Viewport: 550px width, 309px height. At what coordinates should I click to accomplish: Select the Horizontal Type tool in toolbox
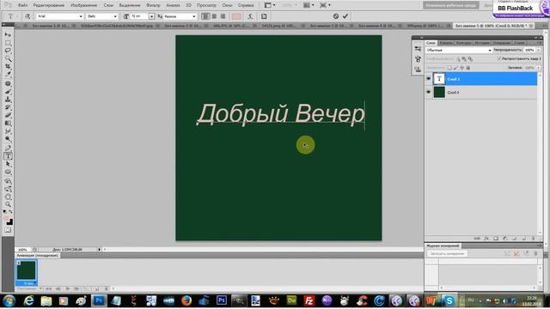(8, 156)
